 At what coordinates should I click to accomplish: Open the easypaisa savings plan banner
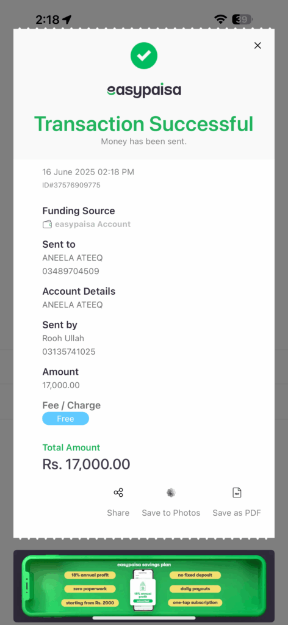click(144, 586)
